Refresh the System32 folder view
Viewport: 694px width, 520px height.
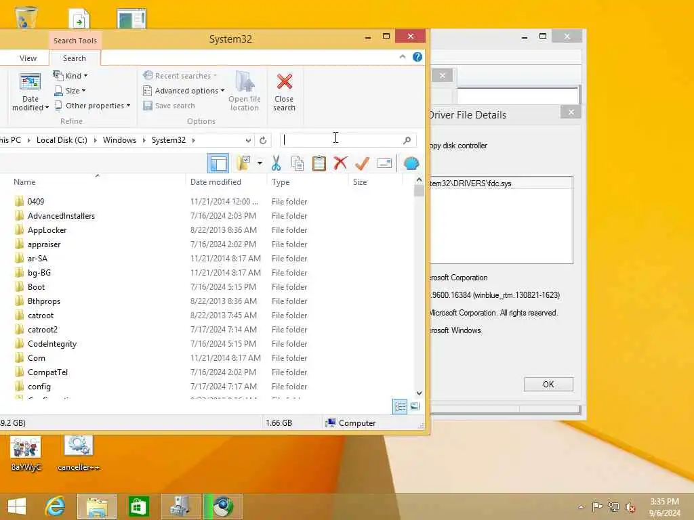pyautogui.click(x=263, y=140)
